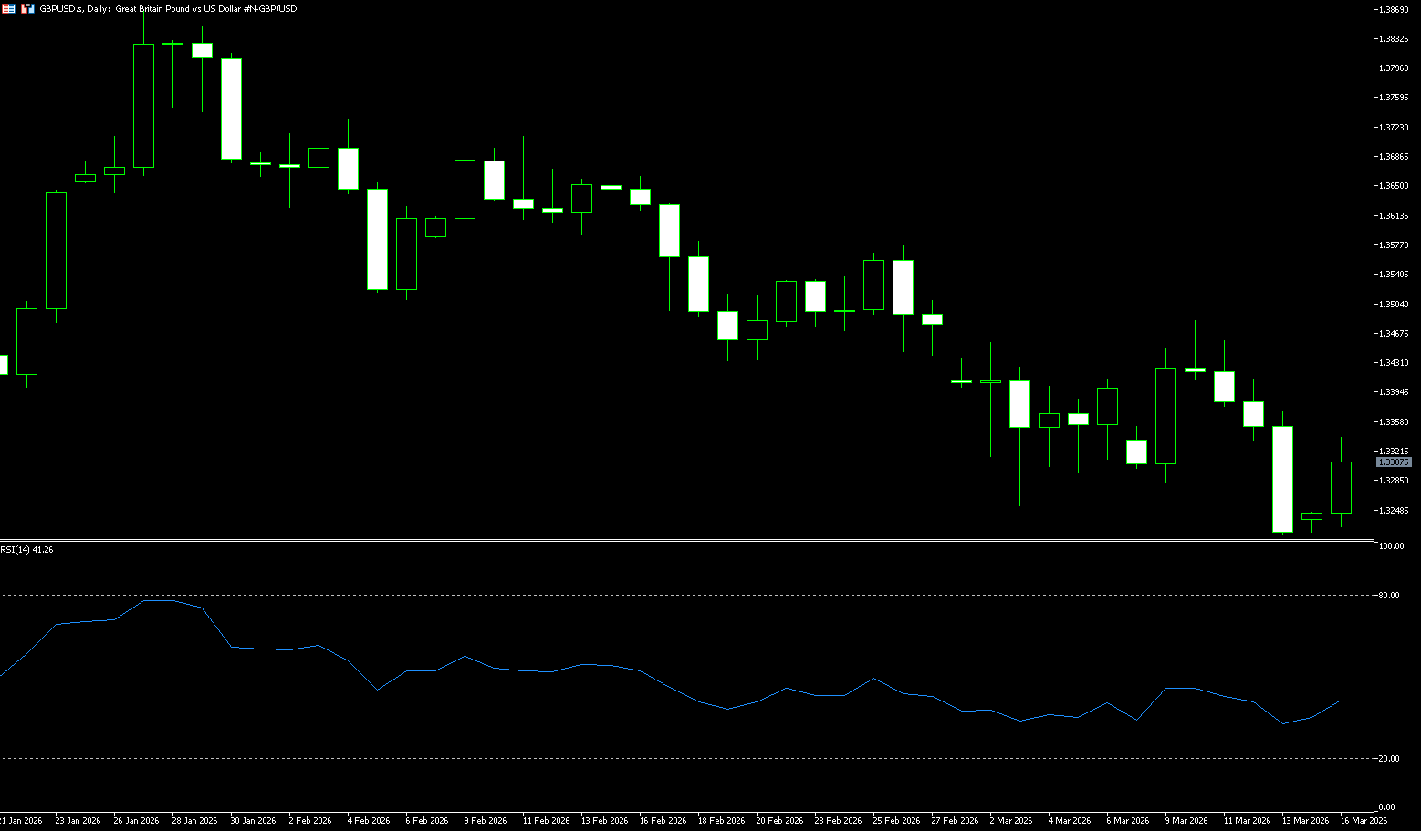Select the large bearish candle on 13 Mar 2026

click(1282, 479)
